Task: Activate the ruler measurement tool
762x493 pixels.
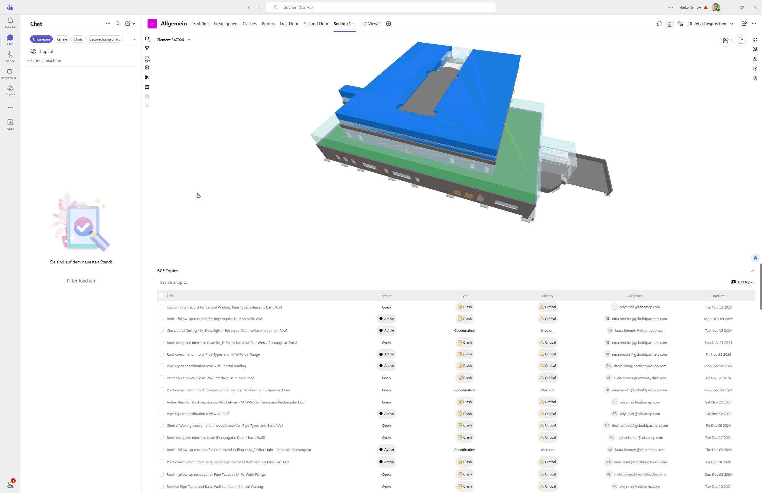Action: click(x=147, y=87)
